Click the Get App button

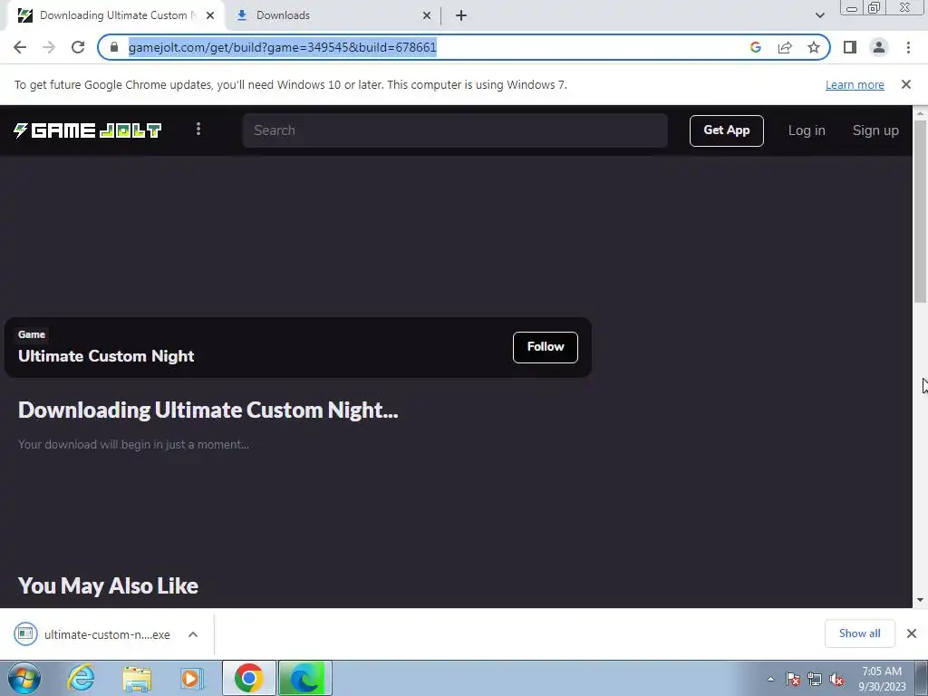[726, 130]
